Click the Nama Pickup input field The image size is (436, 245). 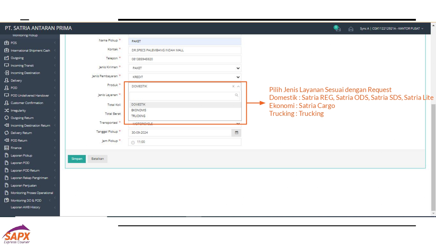[x=185, y=41]
